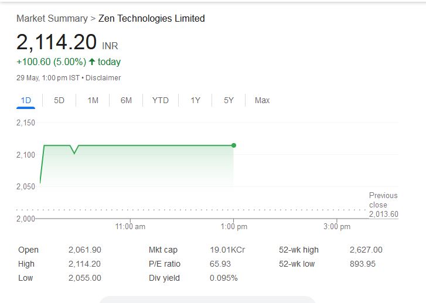The image size is (426, 303).
Task: Select the Max range tab
Action: [262, 100]
